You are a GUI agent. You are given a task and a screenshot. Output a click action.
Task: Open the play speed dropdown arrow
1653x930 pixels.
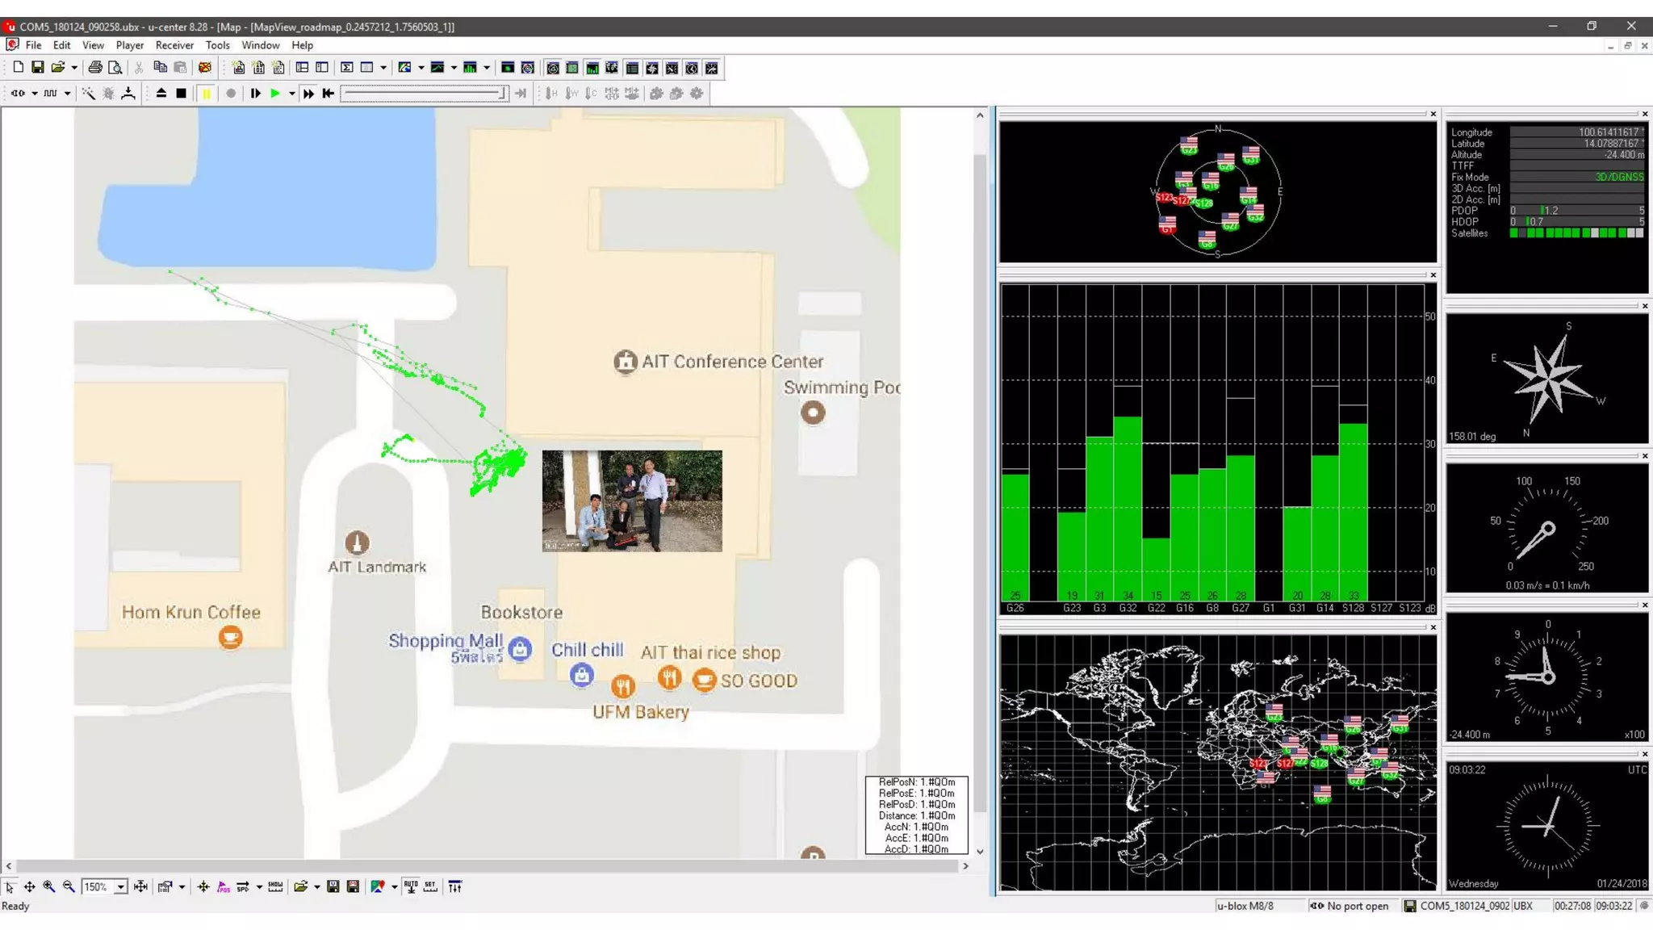292,94
